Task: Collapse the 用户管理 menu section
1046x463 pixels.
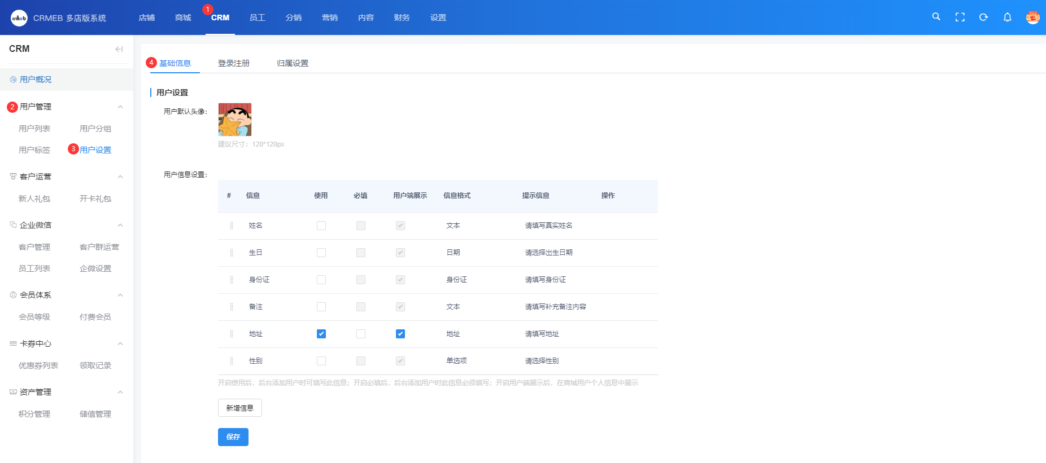Action: 120,107
